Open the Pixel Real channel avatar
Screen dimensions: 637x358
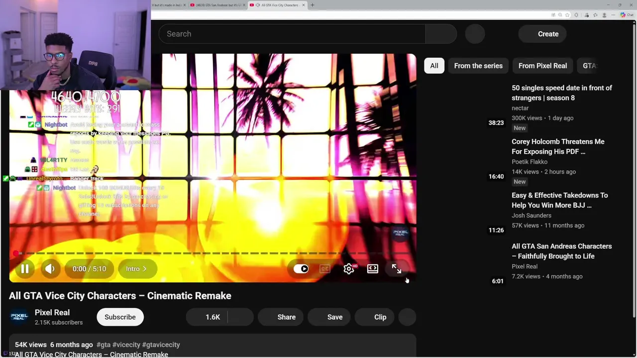19,317
